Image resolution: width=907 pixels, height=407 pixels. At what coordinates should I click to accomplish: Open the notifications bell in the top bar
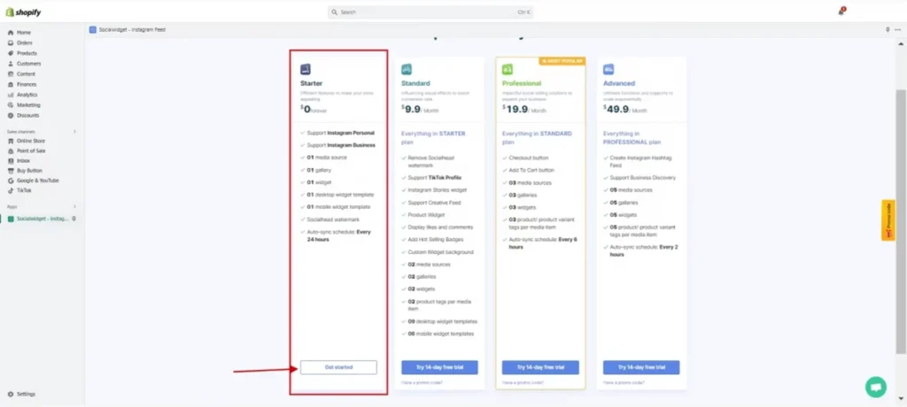(841, 12)
